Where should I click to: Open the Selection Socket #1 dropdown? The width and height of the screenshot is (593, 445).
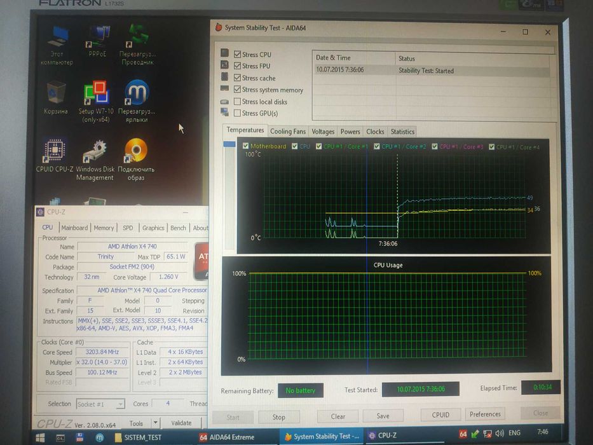pyautogui.click(x=100, y=404)
